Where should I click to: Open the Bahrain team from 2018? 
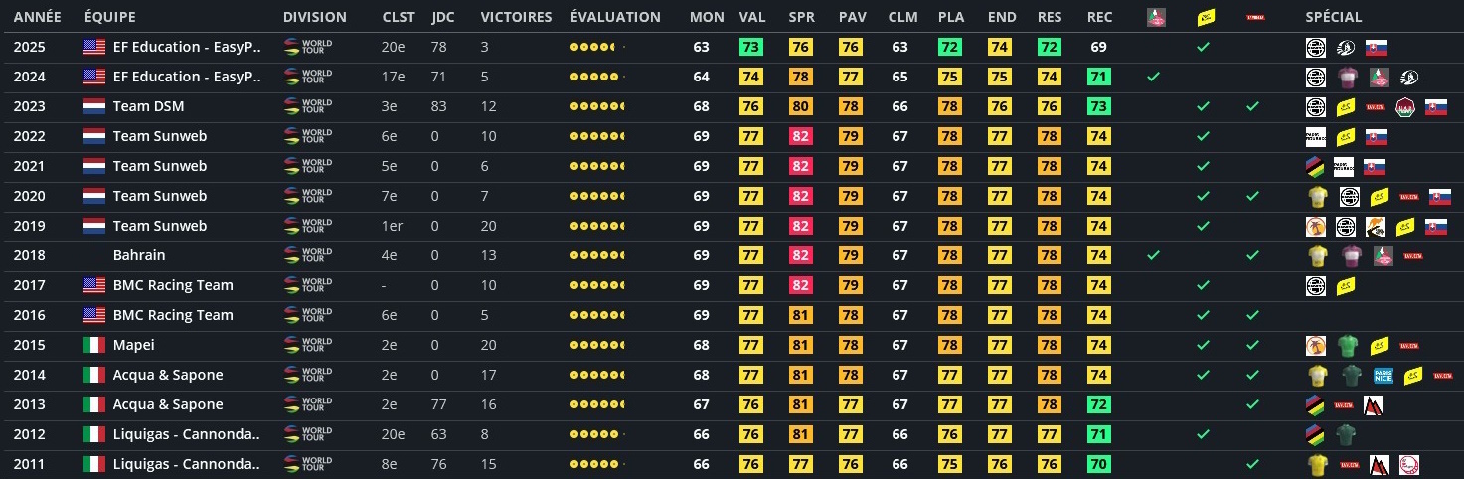pos(139,255)
